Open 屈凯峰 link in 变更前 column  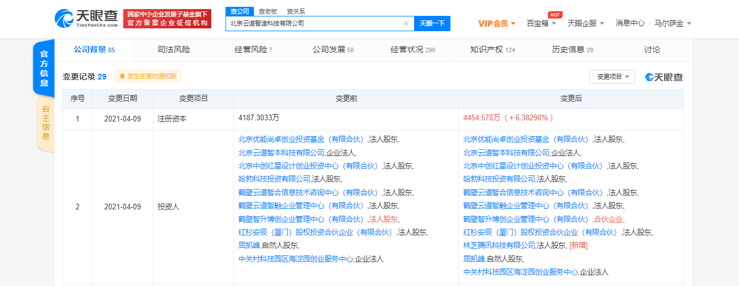[x=249, y=245]
